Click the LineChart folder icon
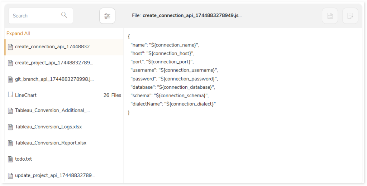Screen dimensions: 367x186 click(10, 95)
